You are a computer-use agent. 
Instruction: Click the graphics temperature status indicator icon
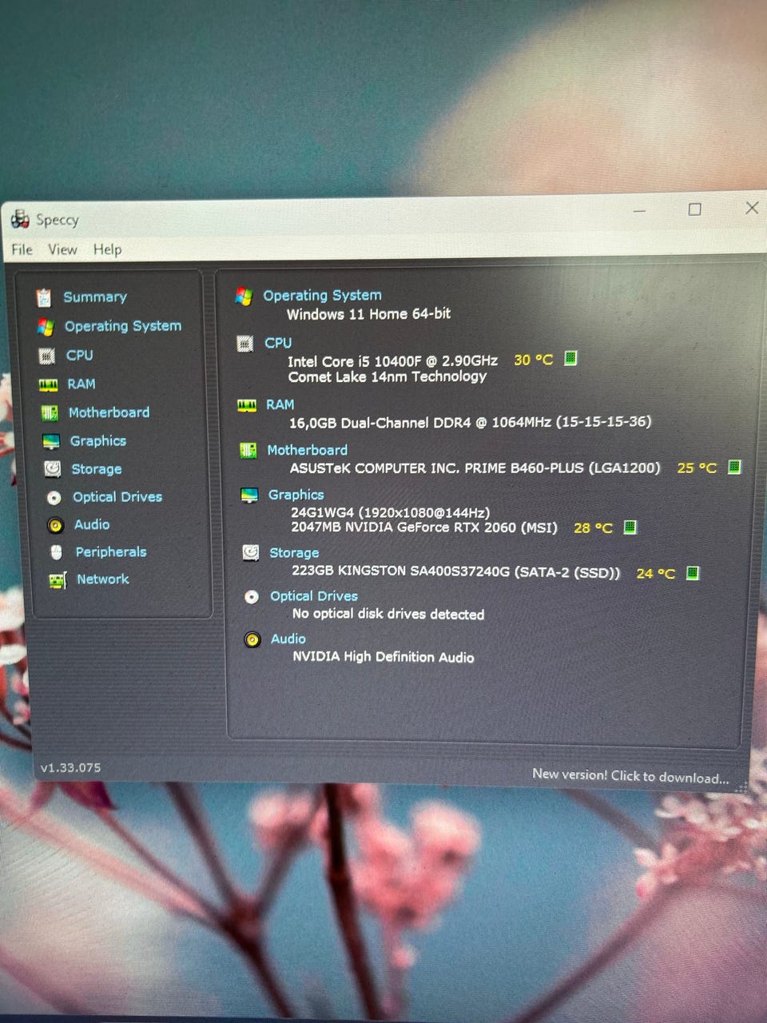(630, 527)
